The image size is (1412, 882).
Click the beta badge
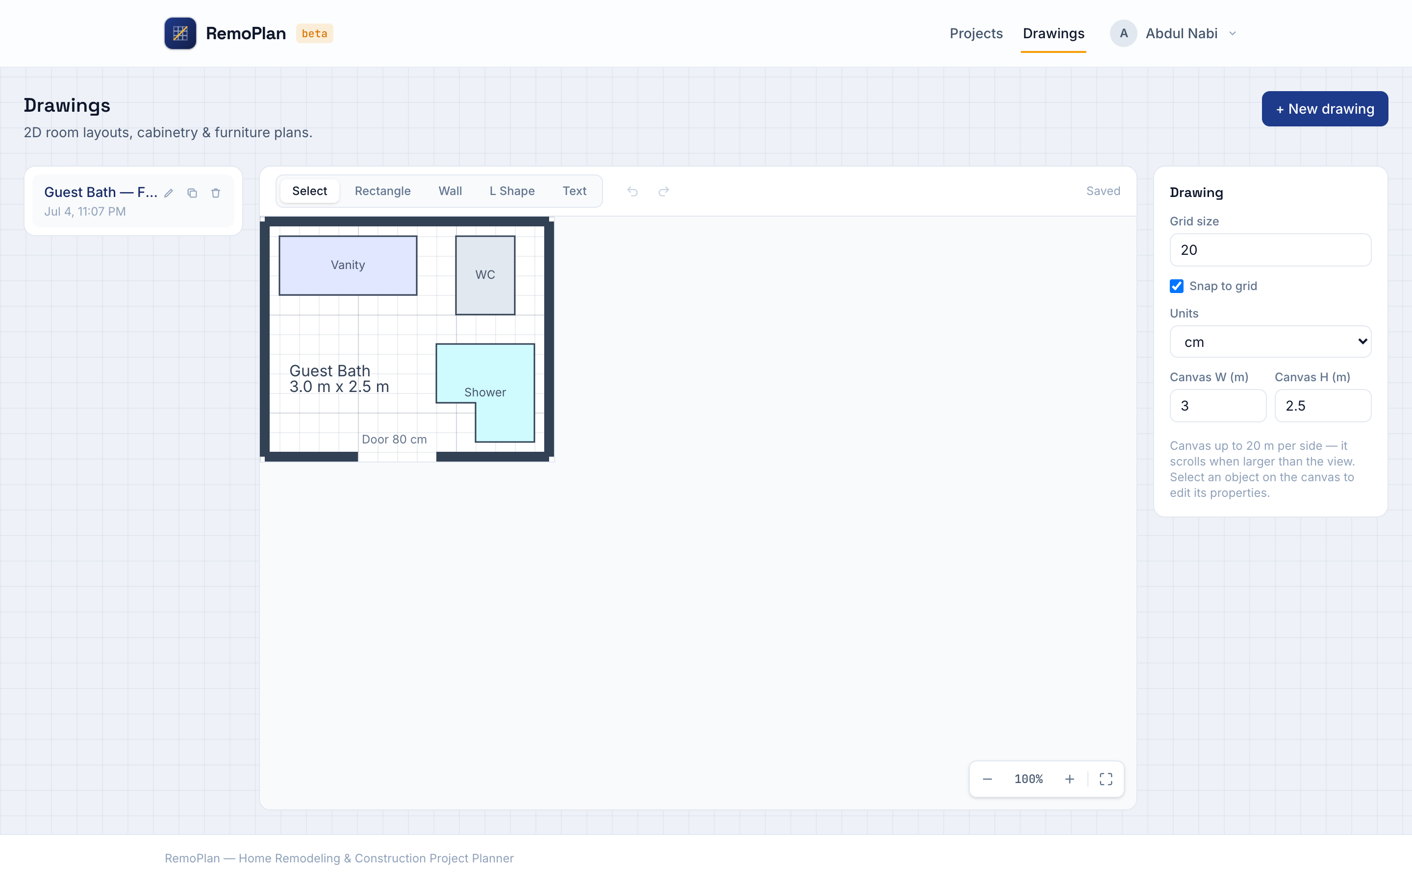(314, 33)
